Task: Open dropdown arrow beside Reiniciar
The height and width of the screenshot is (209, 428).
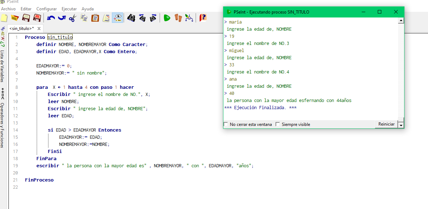Action: pos(401,125)
